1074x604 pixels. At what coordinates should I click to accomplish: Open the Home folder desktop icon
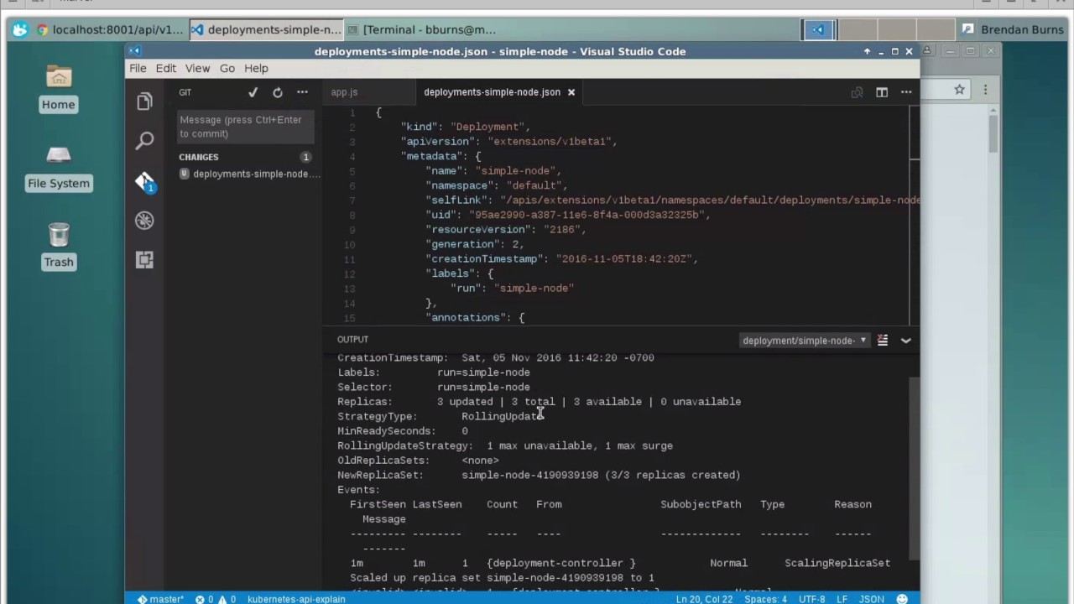pyautogui.click(x=59, y=89)
